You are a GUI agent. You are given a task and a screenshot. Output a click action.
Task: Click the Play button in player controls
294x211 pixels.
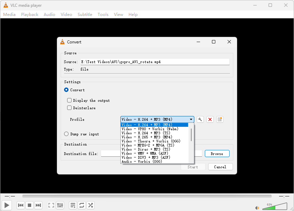[x=7, y=205]
